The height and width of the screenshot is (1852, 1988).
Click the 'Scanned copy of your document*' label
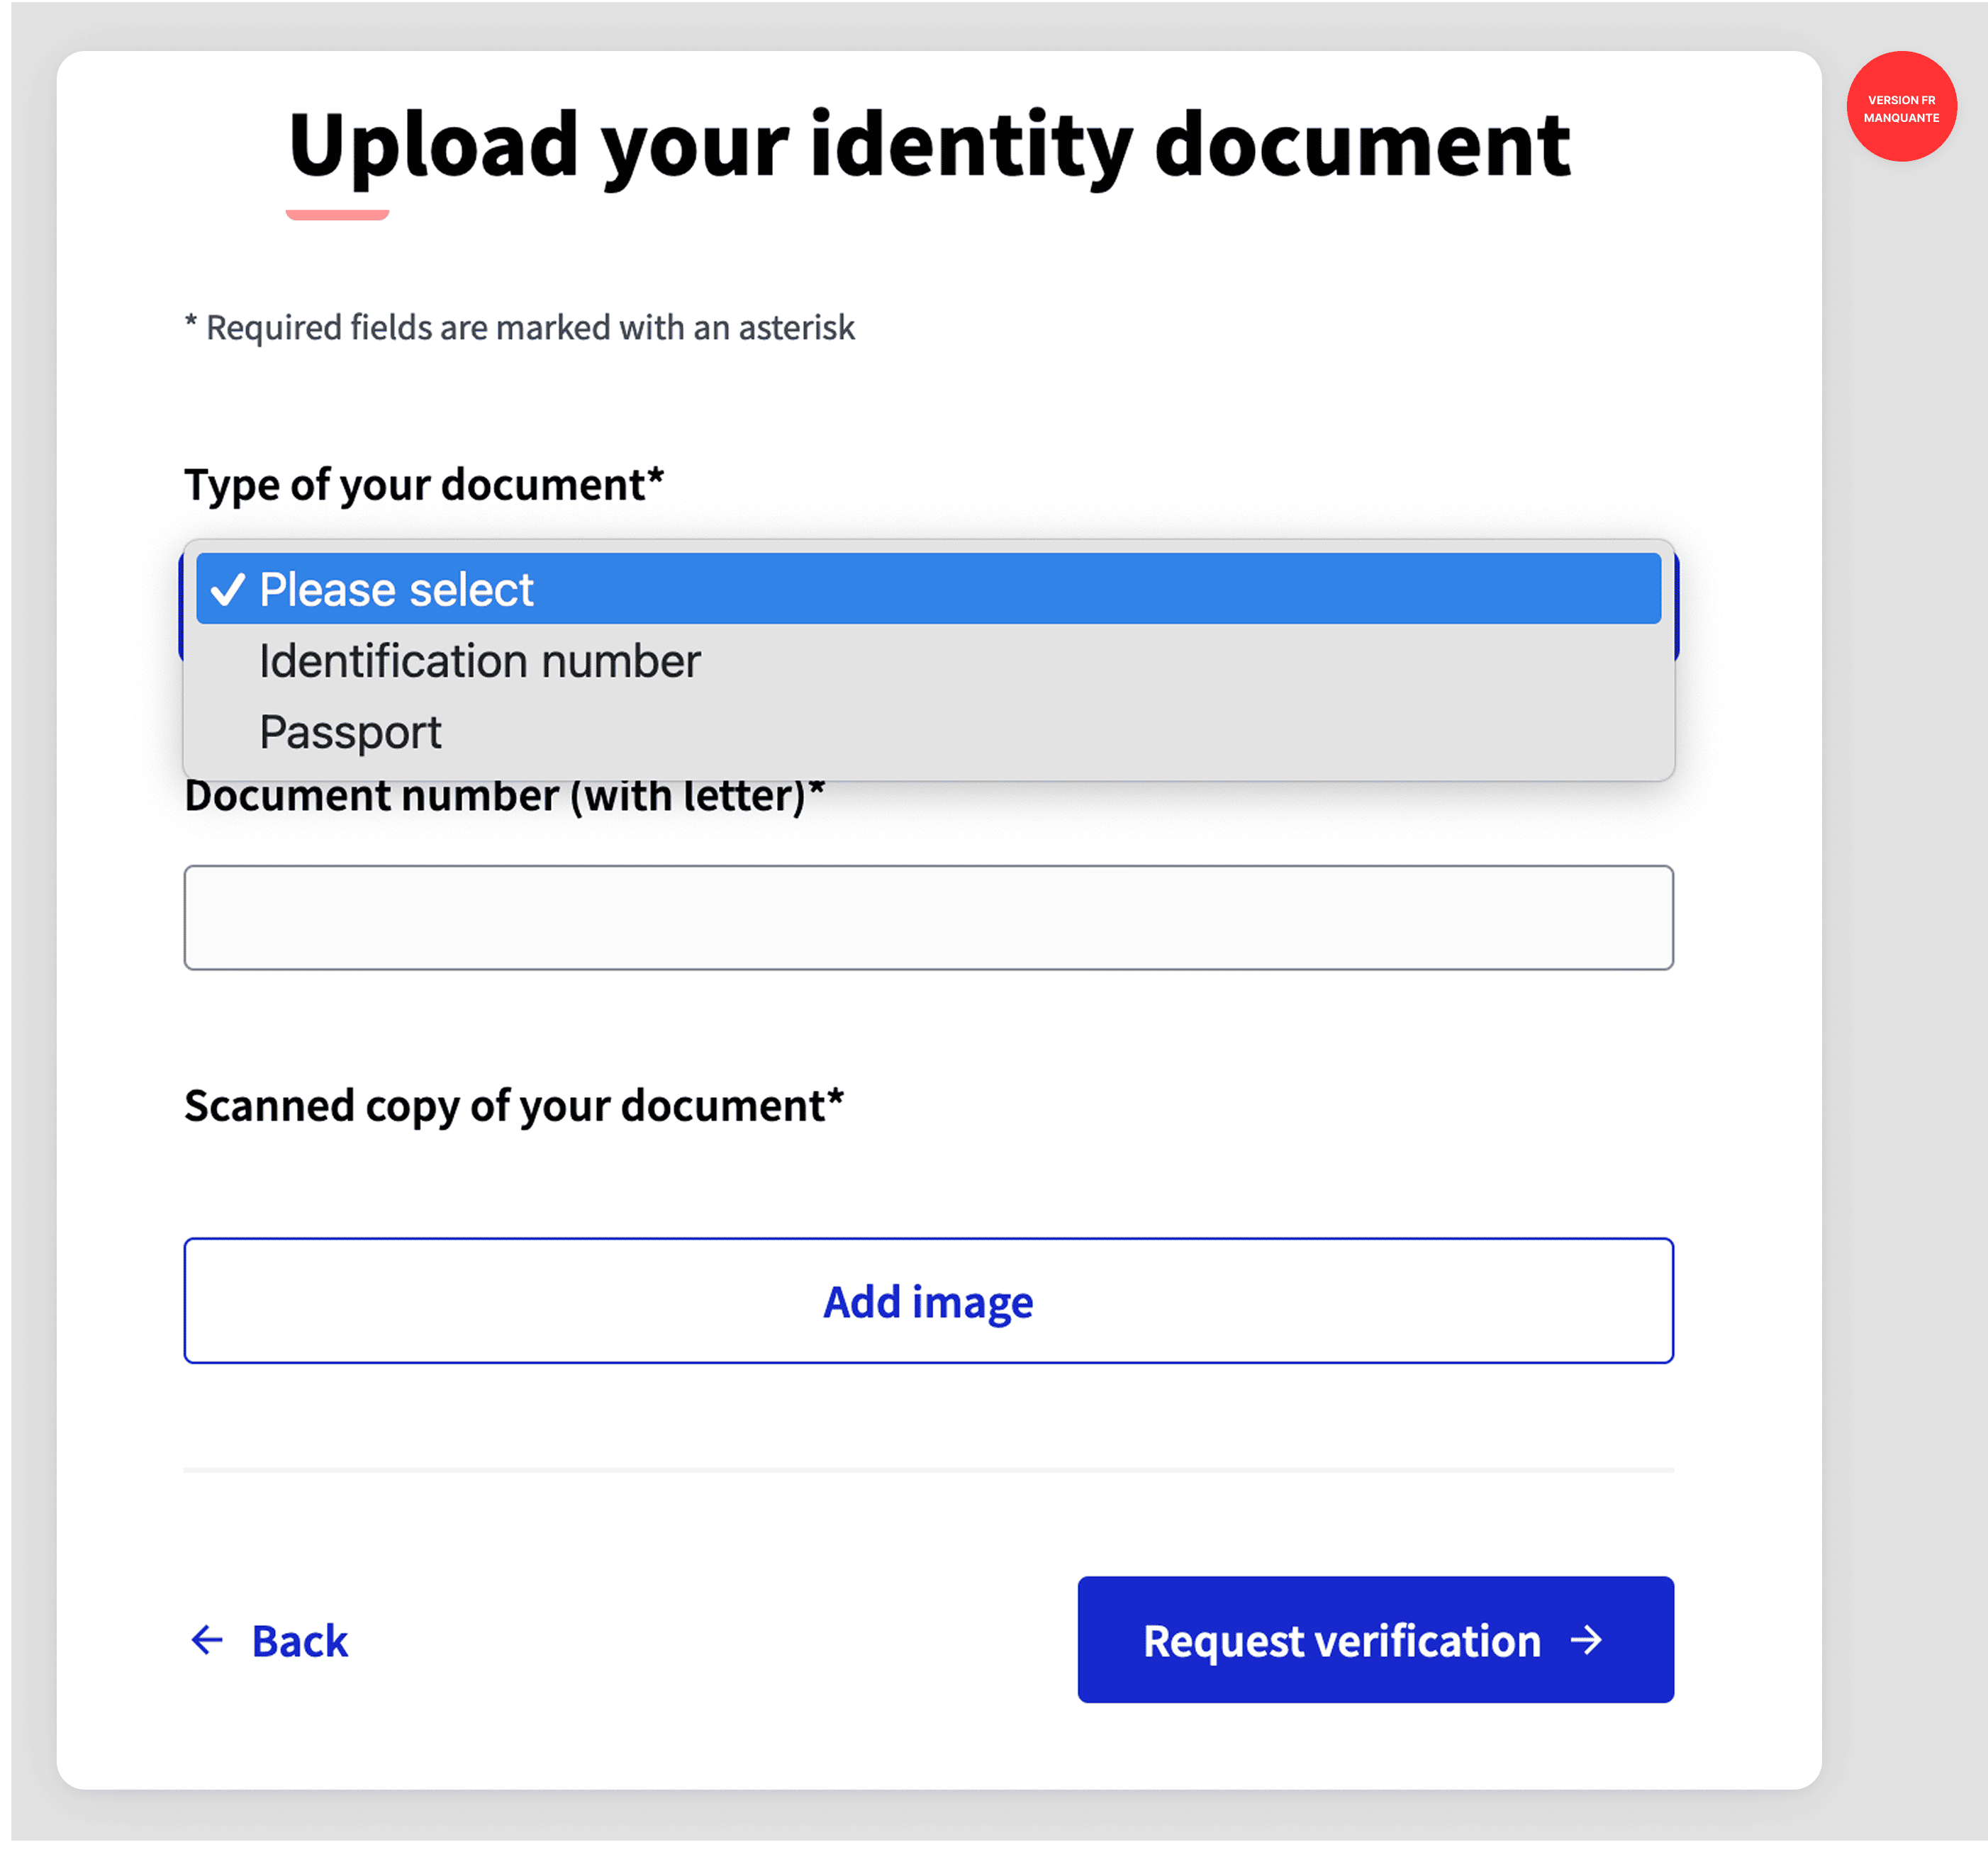tap(514, 1106)
